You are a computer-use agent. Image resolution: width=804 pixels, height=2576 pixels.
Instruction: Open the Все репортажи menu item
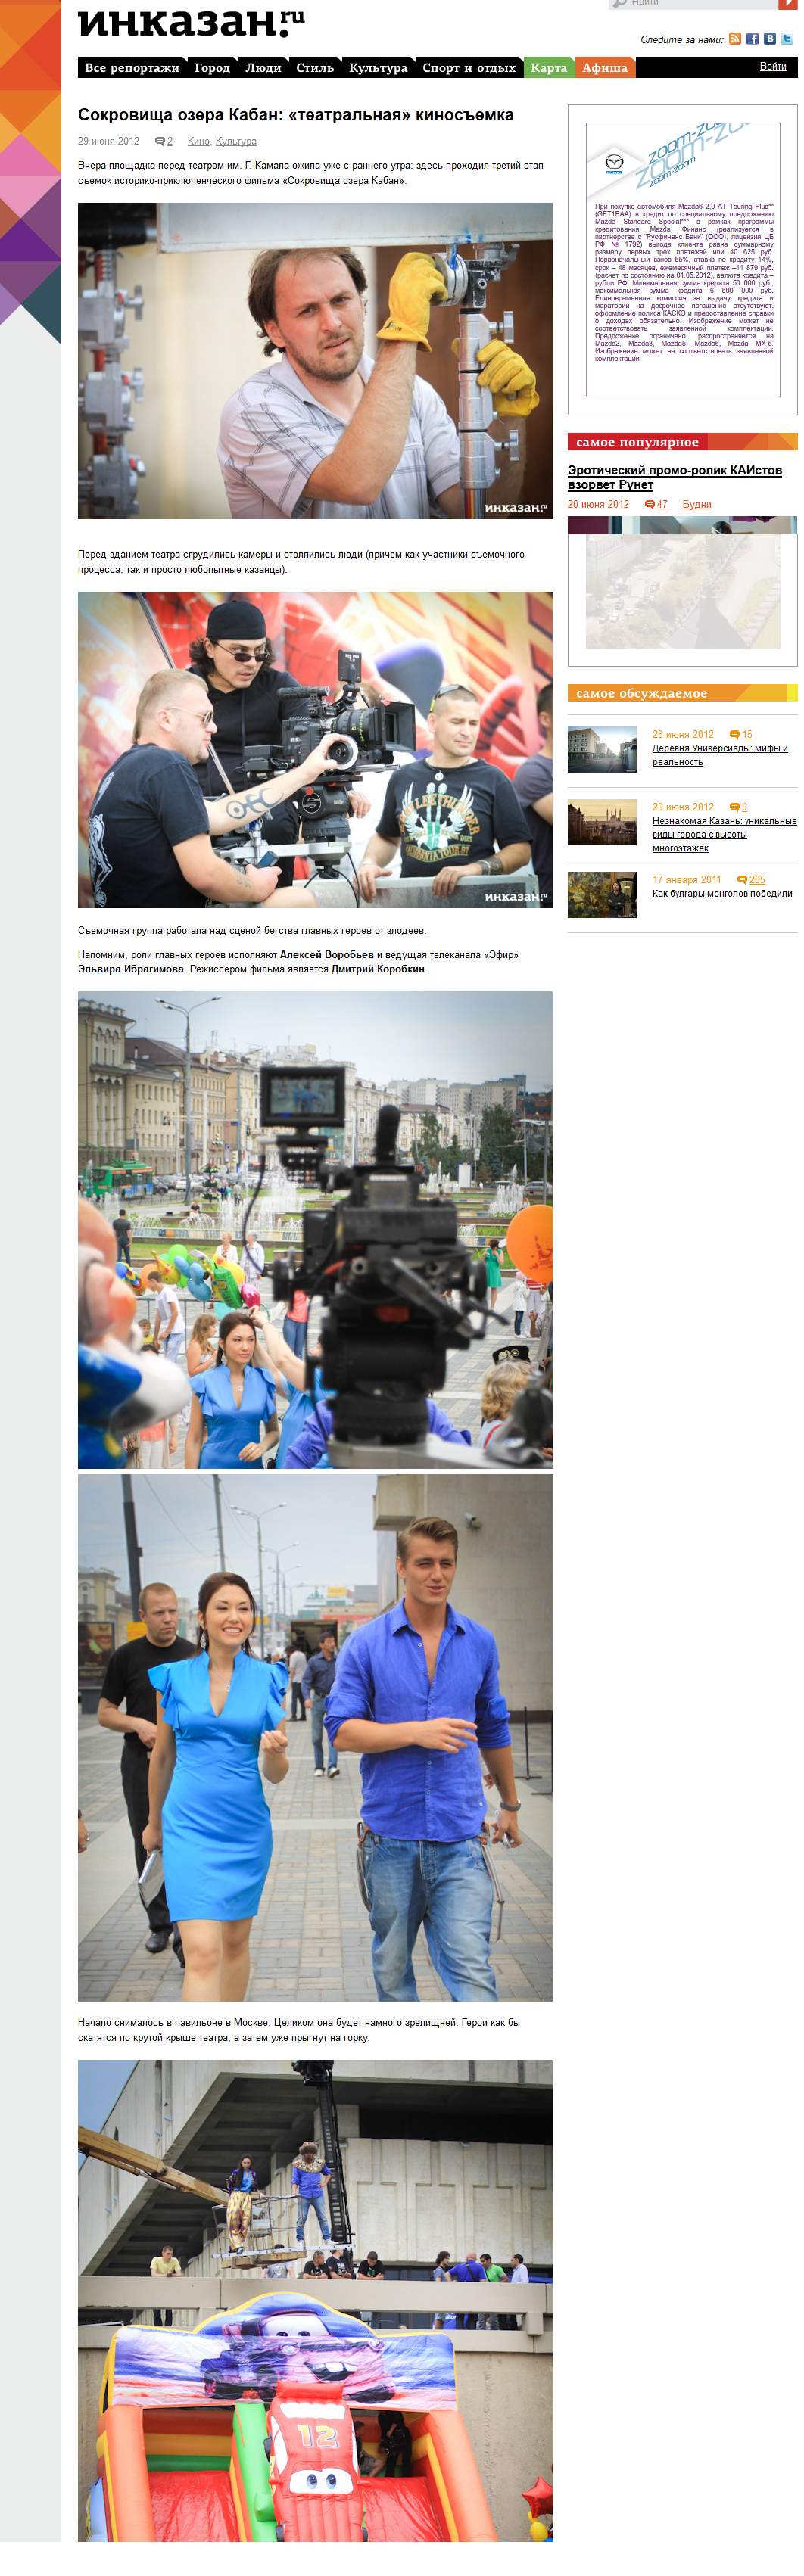132,68
